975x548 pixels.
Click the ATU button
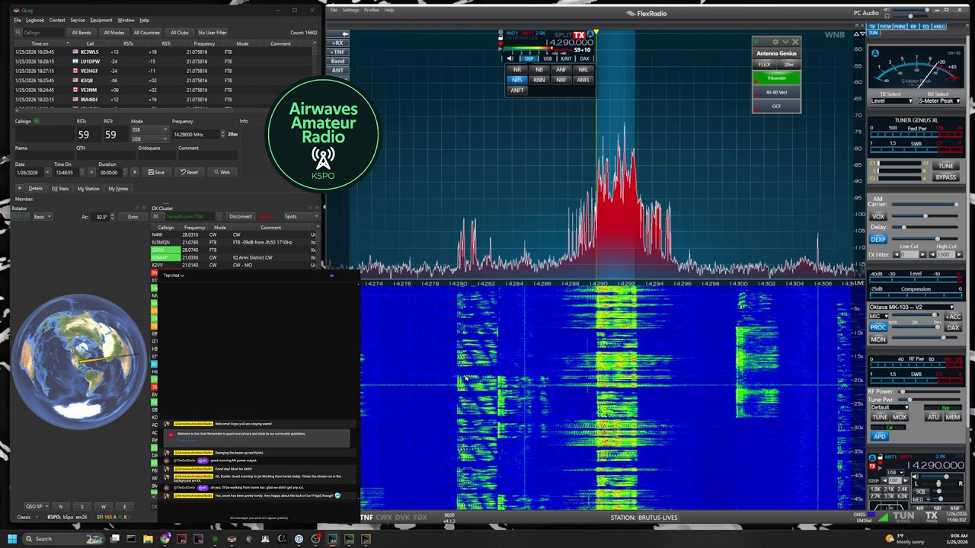[x=933, y=417]
